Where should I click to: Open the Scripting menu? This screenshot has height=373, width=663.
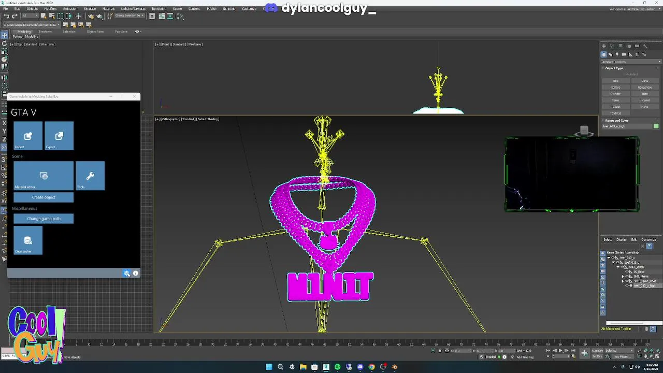[x=229, y=9]
